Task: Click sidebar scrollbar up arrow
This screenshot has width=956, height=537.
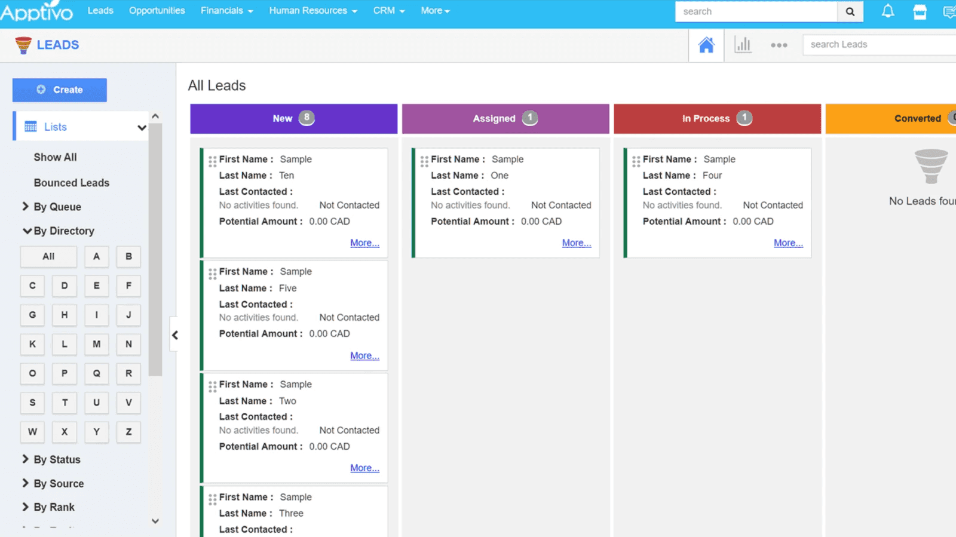Action: (155, 116)
